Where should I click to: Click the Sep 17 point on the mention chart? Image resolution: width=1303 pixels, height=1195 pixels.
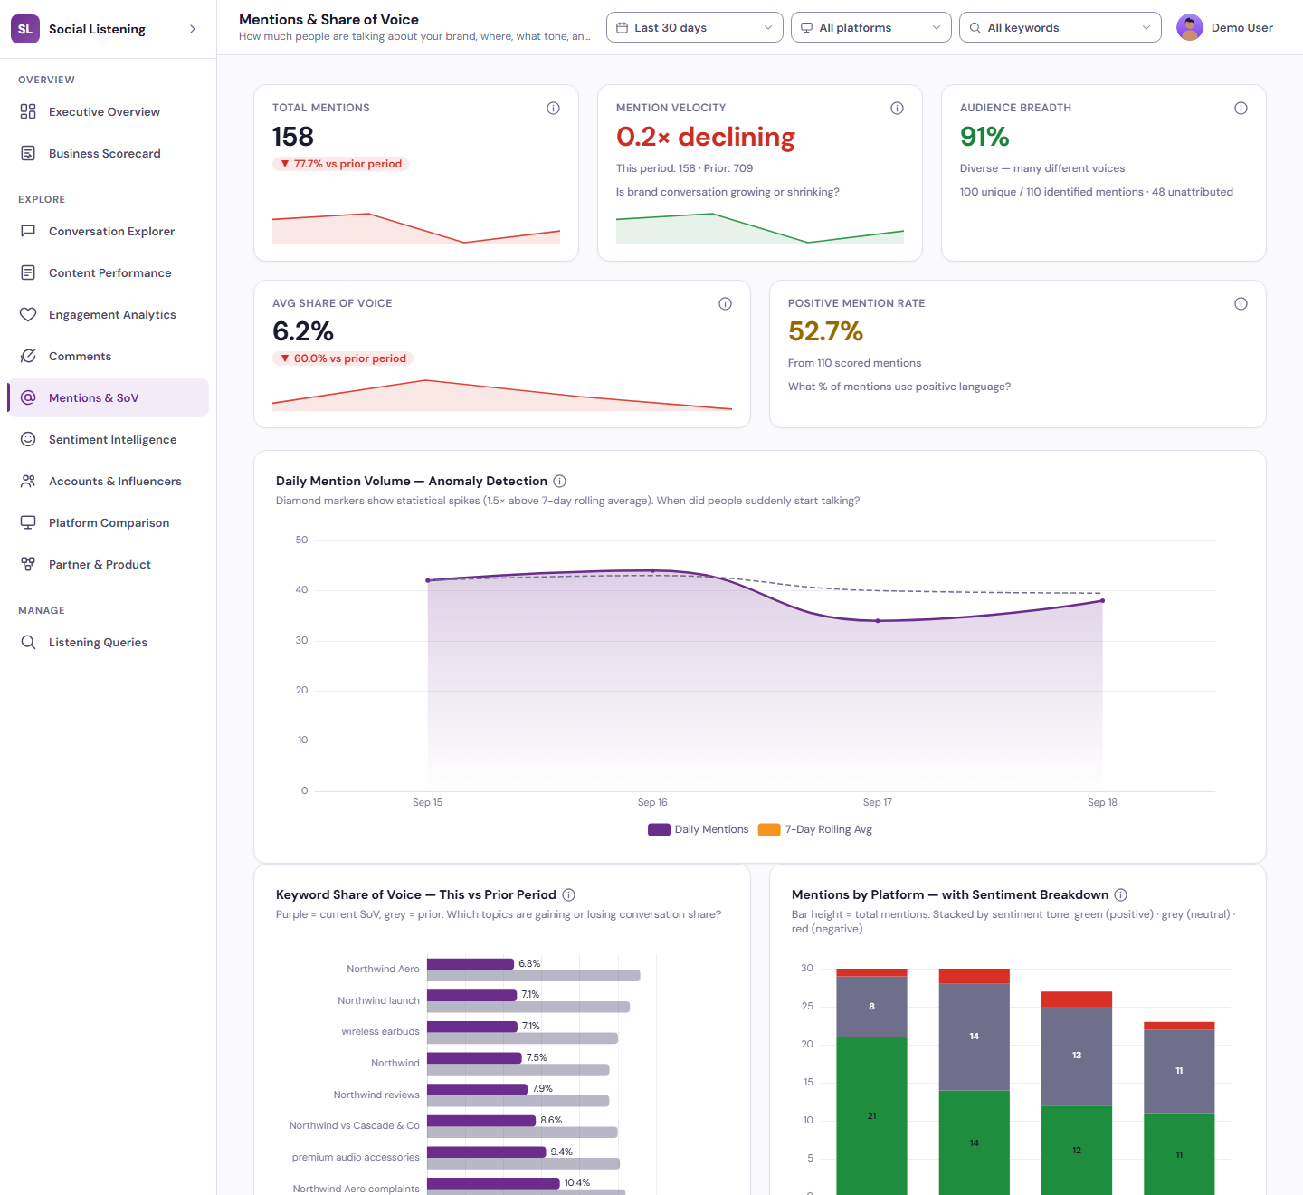(878, 621)
